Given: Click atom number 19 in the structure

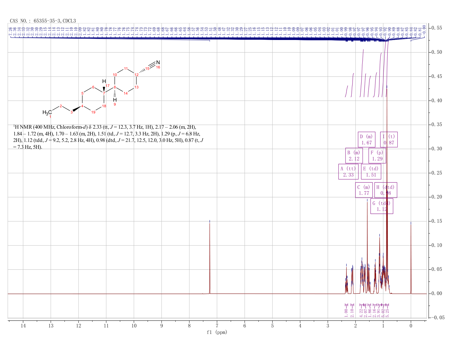Looking at the screenshot, I should (x=93, y=112).
